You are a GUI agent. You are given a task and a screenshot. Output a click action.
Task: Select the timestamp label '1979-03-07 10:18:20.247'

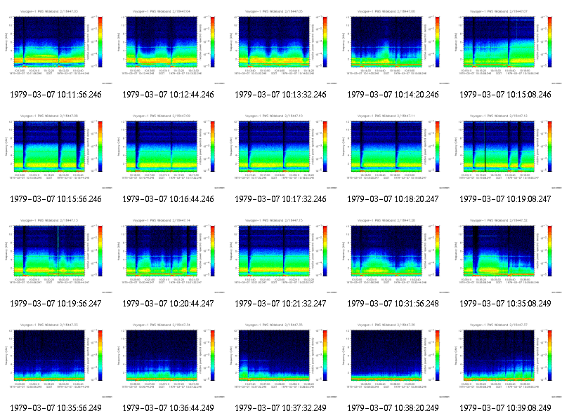point(393,199)
